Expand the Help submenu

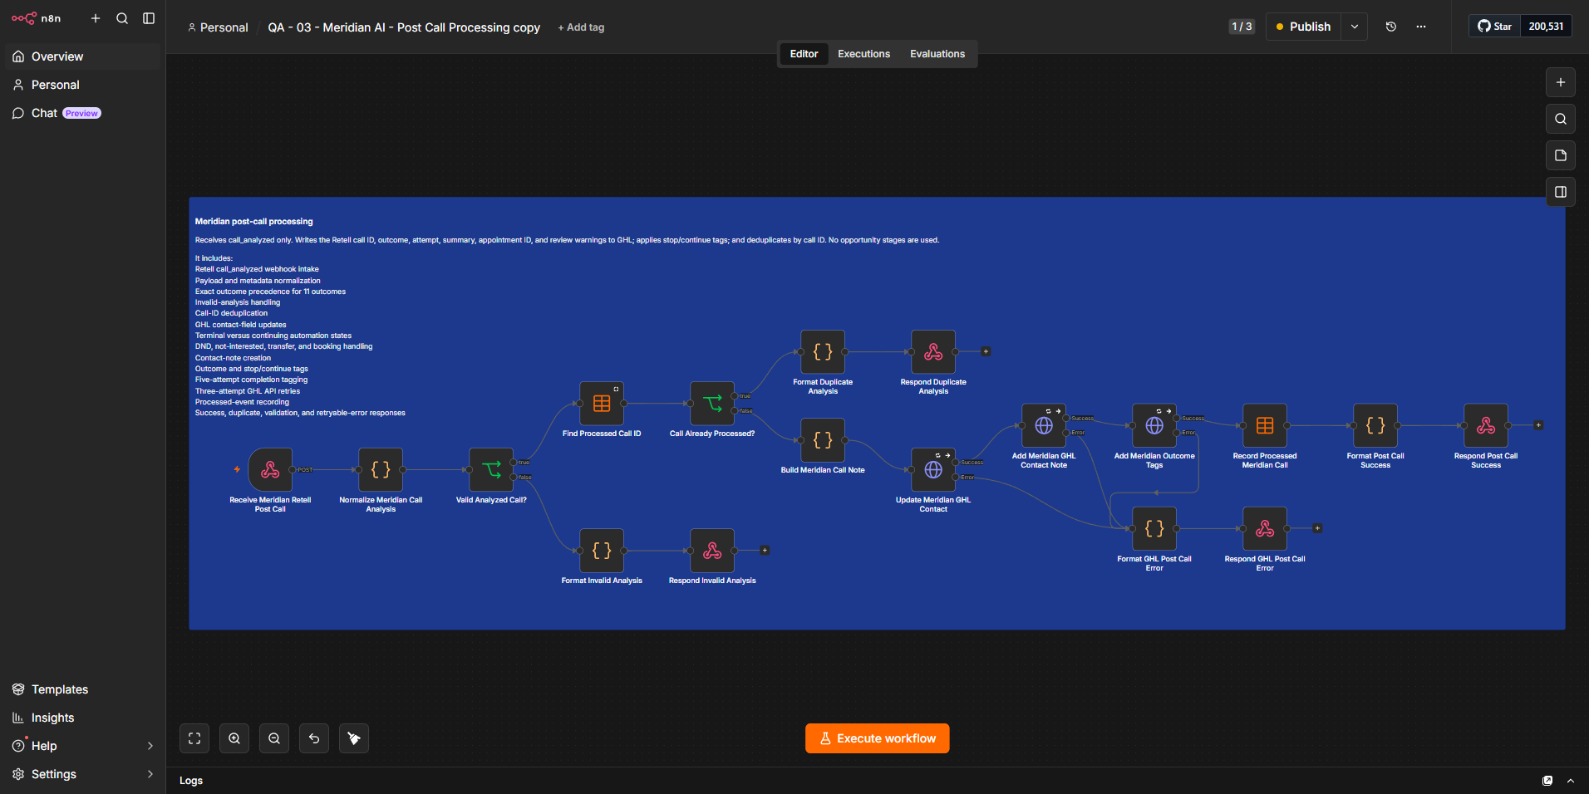point(150,746)
